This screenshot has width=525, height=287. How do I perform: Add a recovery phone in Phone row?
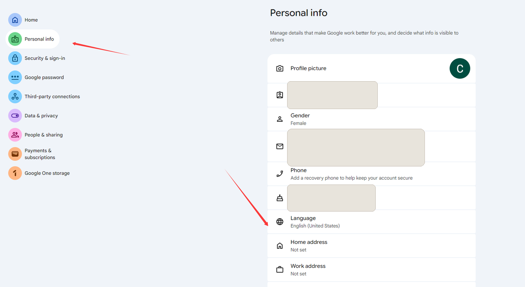(x=372, y=174)
